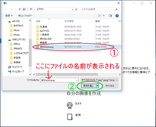156x127 pixels.
Task: Click the file list scroll right arrow
Action: pyautogui.click(x=120, y=75)
